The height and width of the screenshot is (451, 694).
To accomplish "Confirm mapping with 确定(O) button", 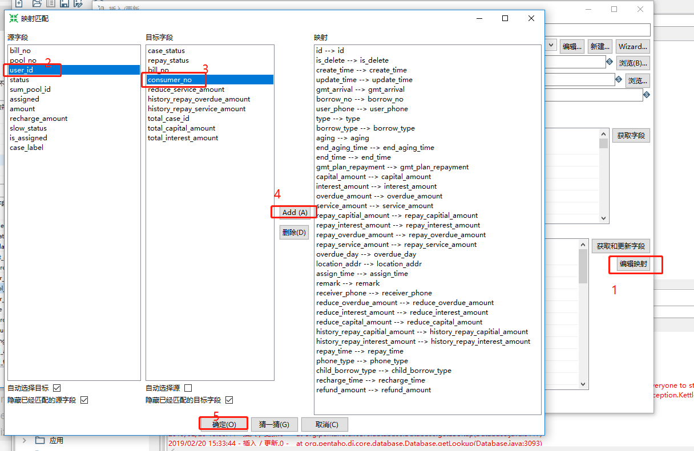I will pos(224,424).
